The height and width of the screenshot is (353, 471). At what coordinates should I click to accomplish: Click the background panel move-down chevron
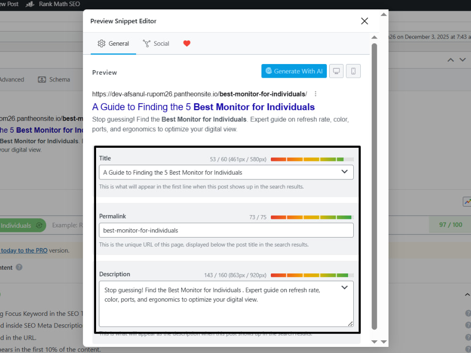pyautogui.click(x=463, y=60)
